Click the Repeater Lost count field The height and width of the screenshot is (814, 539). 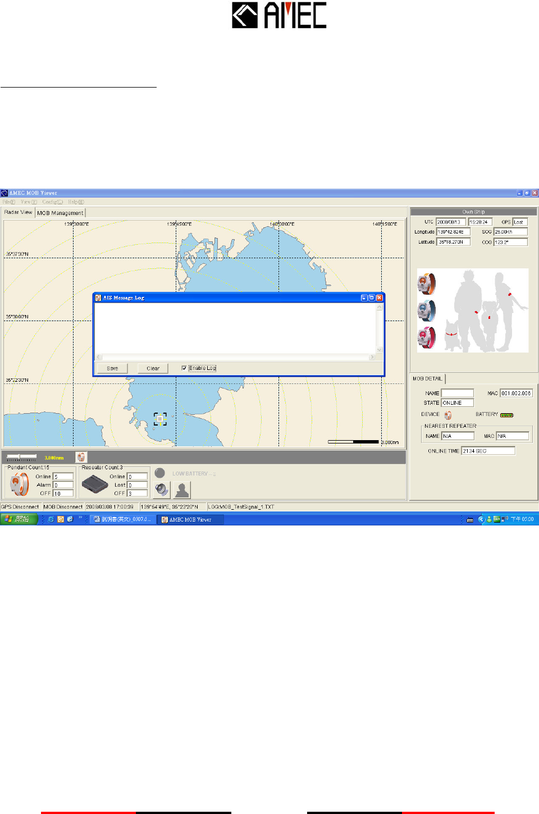click(x=137, y=485)
